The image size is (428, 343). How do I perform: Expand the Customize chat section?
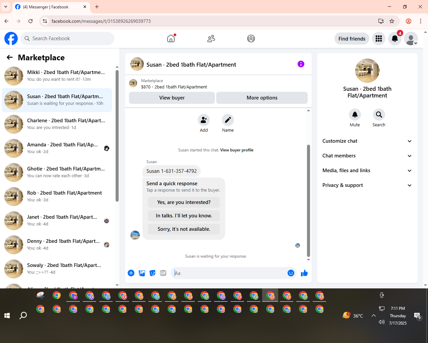pos(367,141)
